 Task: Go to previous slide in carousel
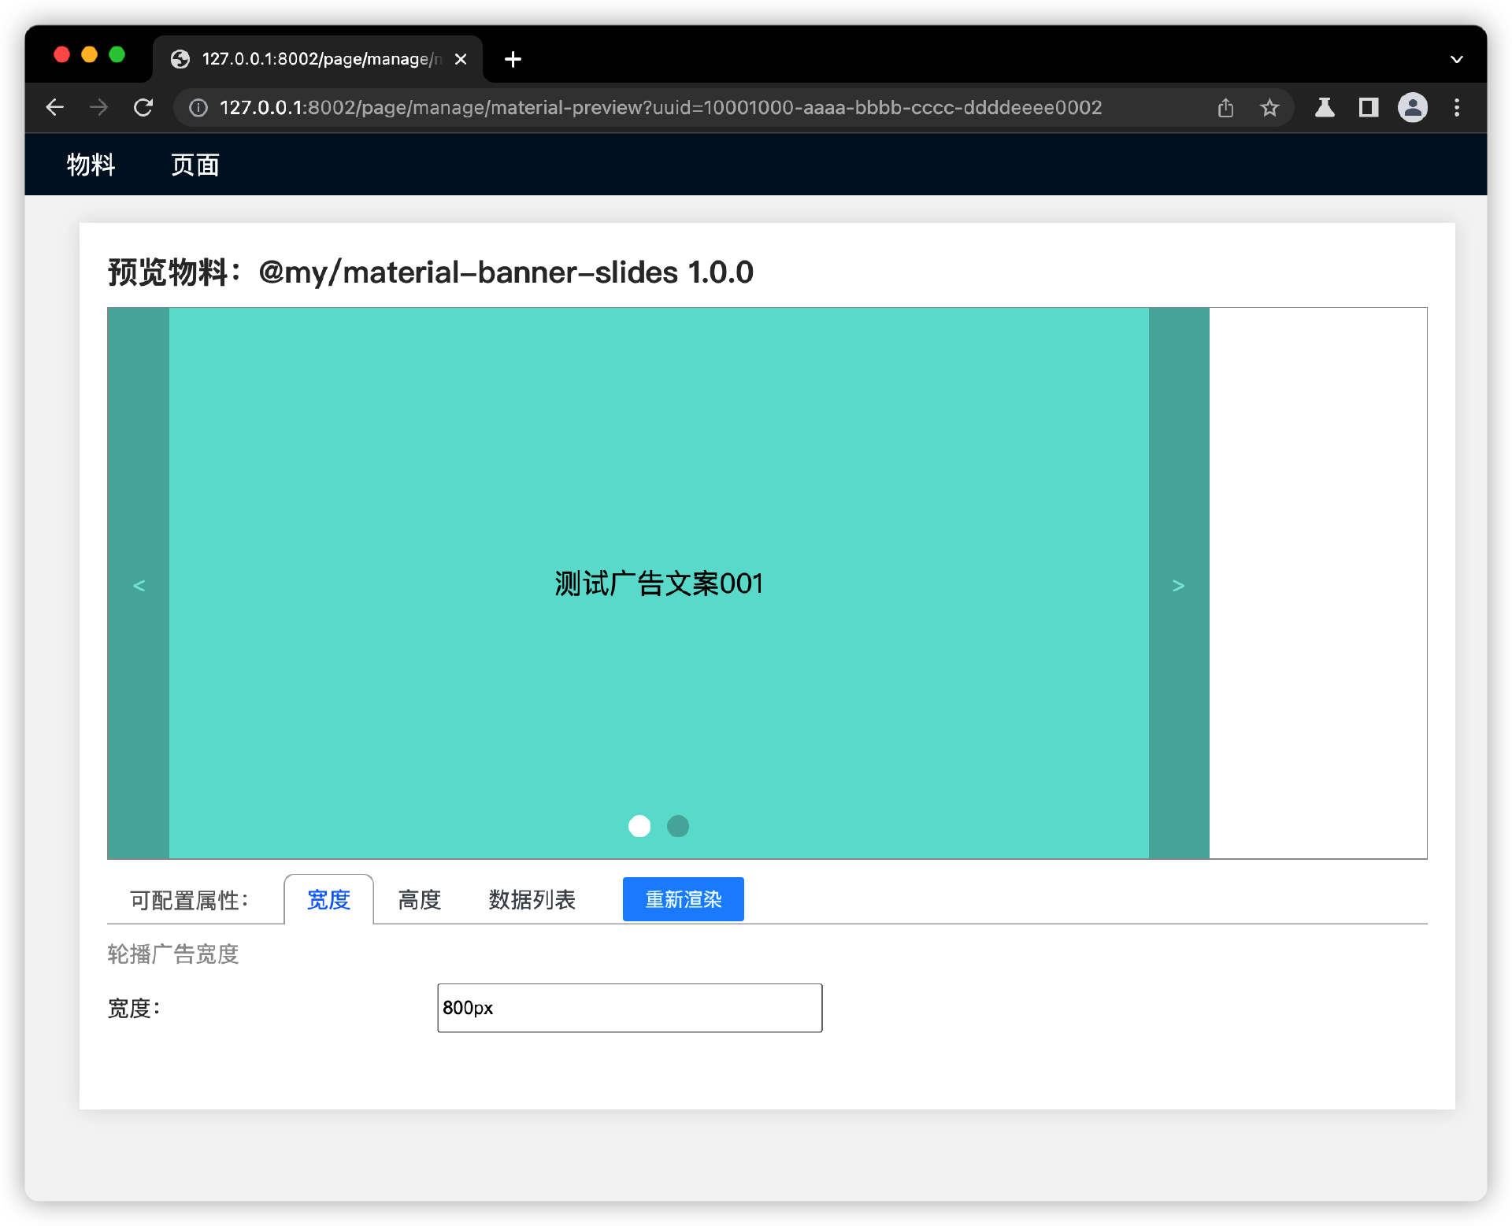pyautogui.click(x=139, y=585)
